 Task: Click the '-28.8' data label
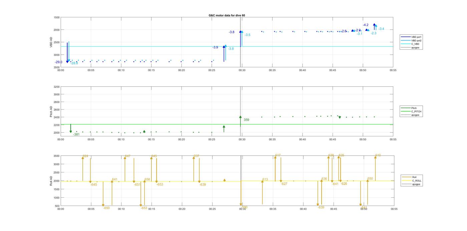(x=74, y=63)
